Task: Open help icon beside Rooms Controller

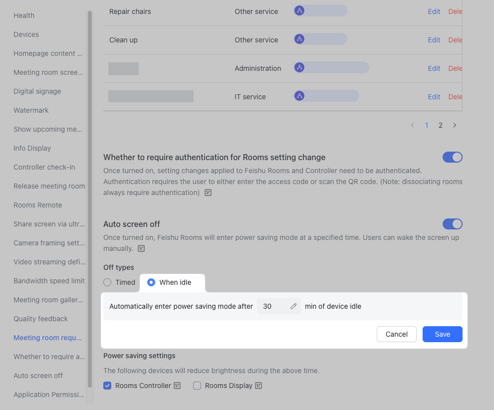Action: point(177,386)
